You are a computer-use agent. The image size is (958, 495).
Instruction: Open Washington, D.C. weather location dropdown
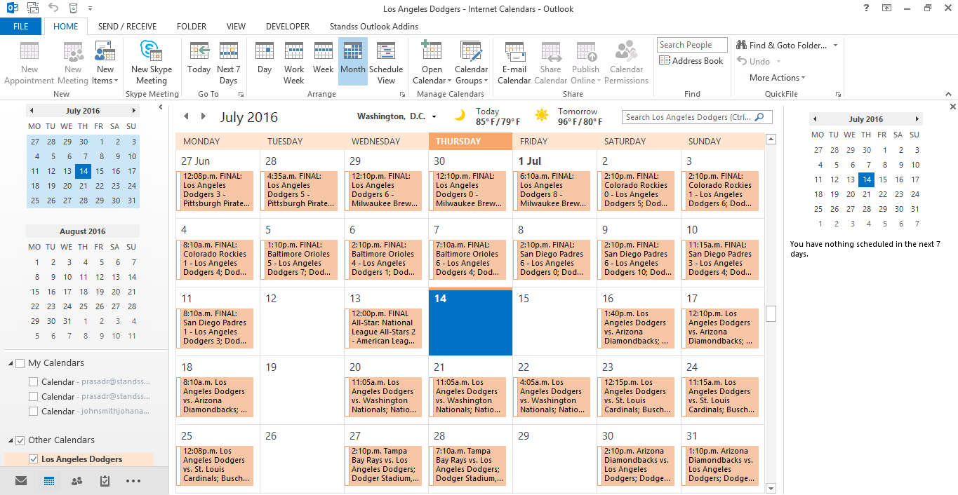click(x=434, y=117)
